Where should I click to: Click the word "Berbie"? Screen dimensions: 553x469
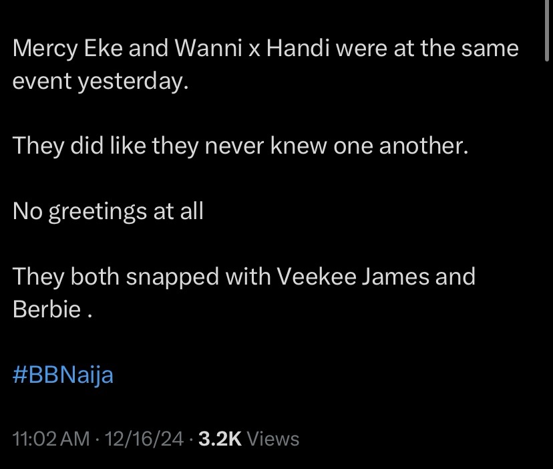[x=47, y=309]
